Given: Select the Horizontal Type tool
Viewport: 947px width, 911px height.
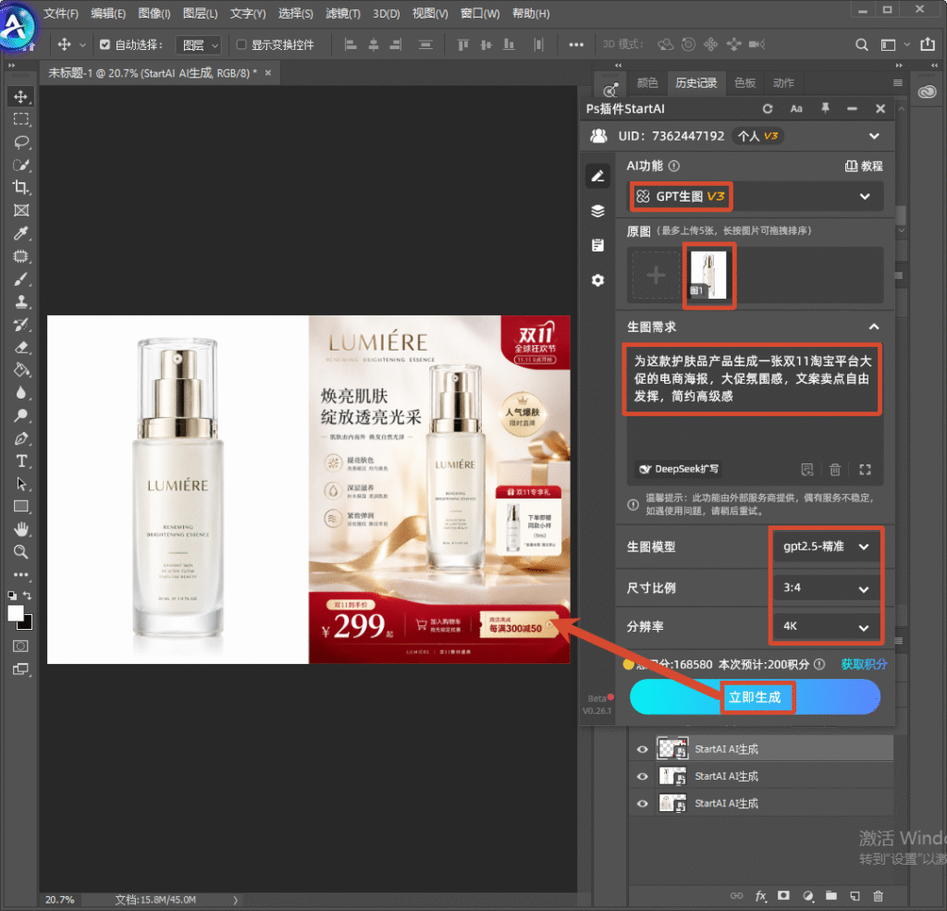Looking at the screenshot, I should tap(21, 461).
